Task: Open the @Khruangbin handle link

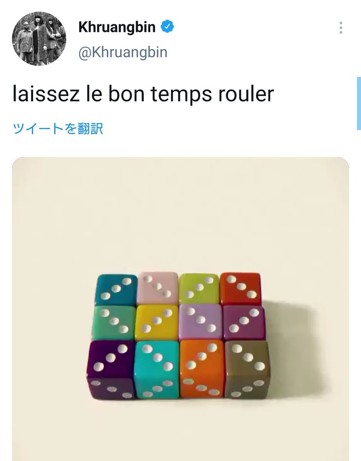Action: (x=123, y=53)
